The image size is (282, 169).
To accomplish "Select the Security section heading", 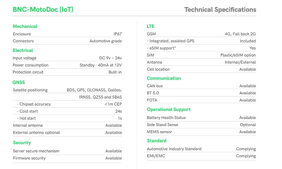I will tap(22, 143).
